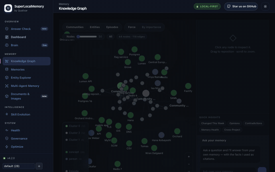The width and height of the screenshot is (275, 172).
Task: Open the Dashboard grid icon
Action: pos(7,37)
